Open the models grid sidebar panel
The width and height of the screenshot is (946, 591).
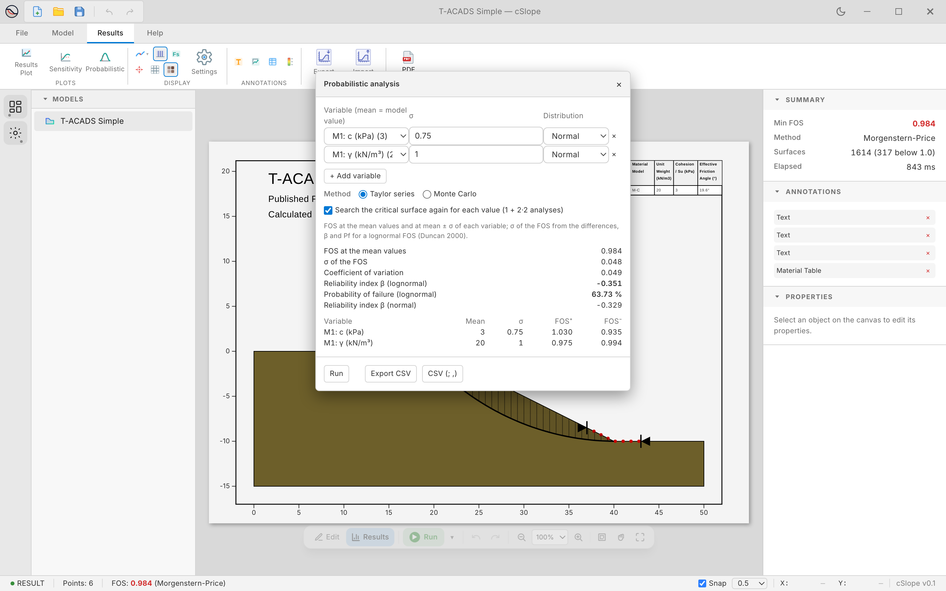pos(15,107)
